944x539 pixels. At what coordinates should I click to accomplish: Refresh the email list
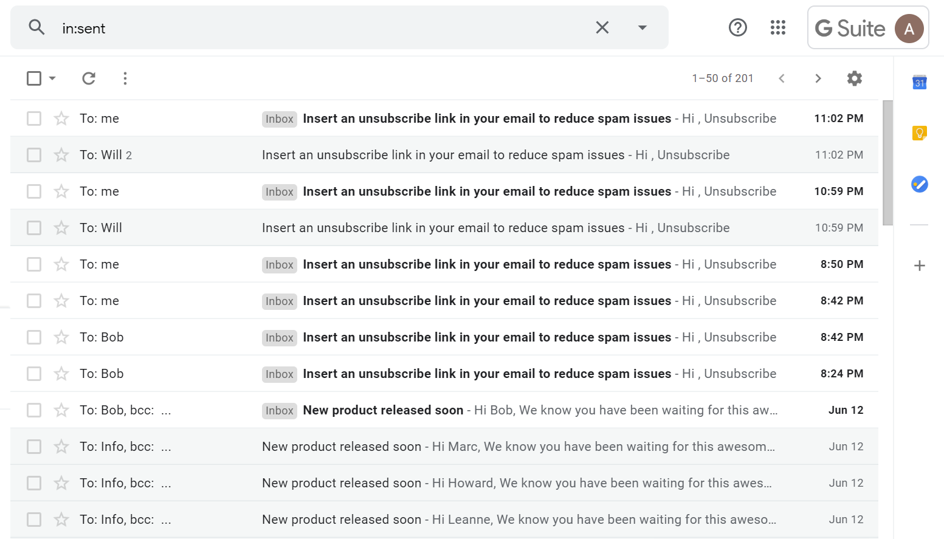(89, 78)
